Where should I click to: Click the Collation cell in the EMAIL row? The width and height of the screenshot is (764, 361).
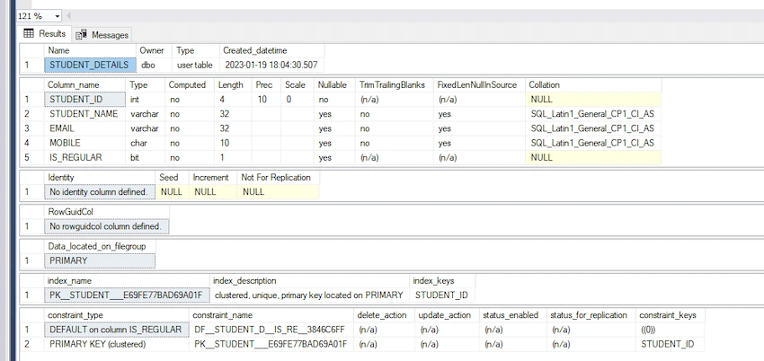593,128
